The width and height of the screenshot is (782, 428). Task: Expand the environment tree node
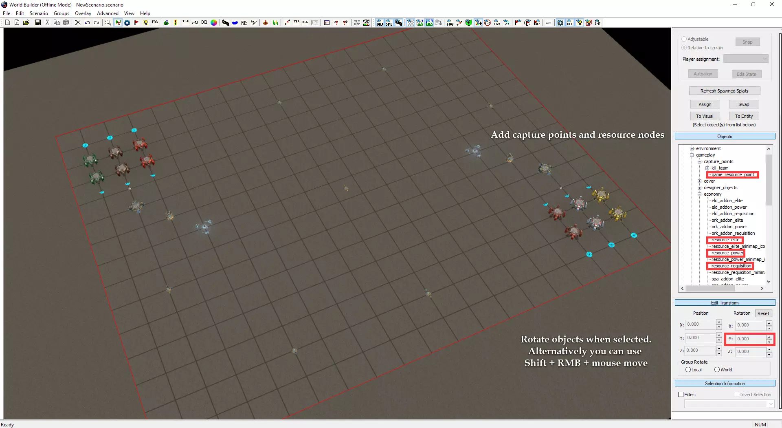(692, 148)
